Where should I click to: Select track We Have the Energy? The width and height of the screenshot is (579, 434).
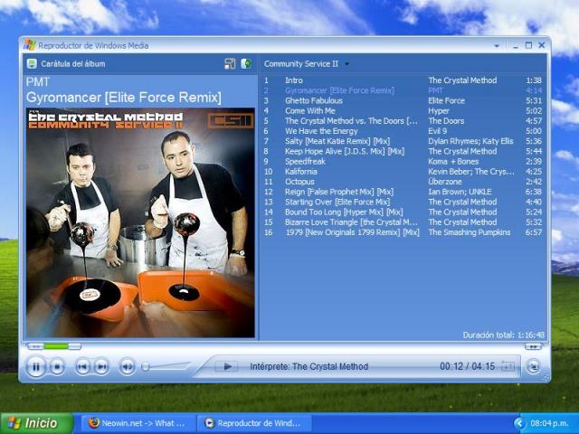pyautogui.click(x=403, y=131)
